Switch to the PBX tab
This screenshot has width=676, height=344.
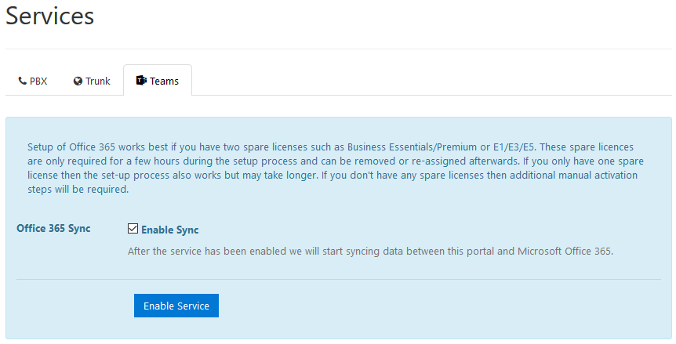(33, 81)
